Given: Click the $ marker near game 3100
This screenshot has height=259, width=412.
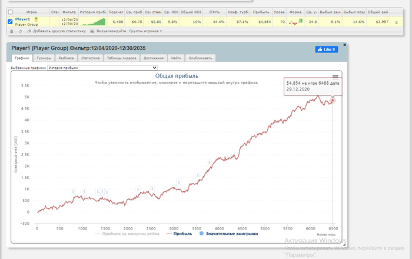Looking at the screenshot, I should 179,182.
